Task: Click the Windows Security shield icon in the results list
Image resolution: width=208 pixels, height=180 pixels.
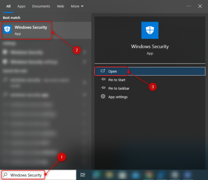Action: (7, 29)
